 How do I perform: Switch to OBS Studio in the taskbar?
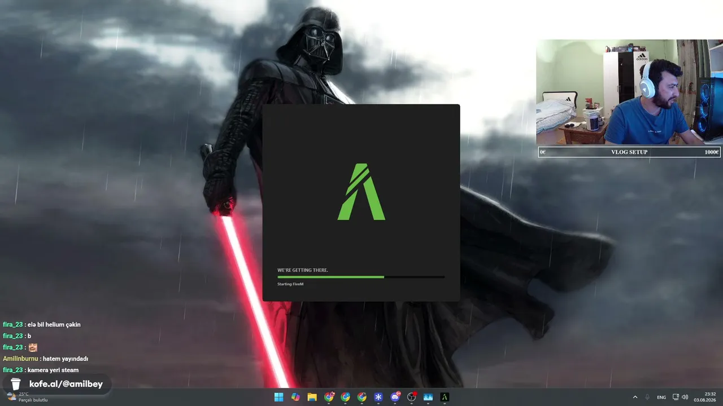click(x=412, y=397)
